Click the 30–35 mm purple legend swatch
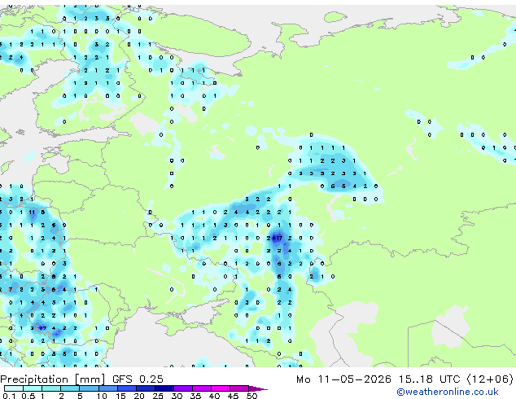 click(x=183, y=388)
